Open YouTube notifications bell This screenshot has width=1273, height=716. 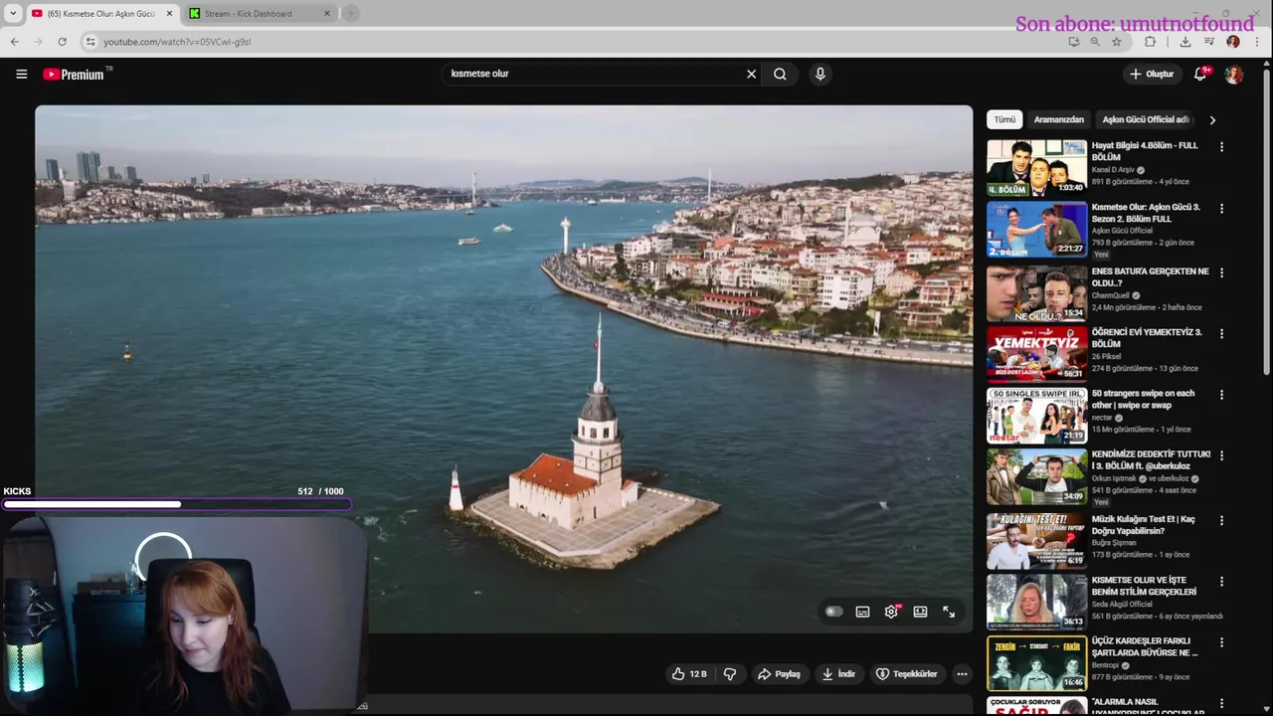point(1200,74)
